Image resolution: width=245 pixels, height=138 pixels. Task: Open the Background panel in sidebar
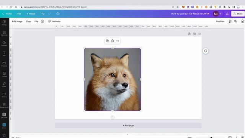pyautogui.click(x=4, y=105)
